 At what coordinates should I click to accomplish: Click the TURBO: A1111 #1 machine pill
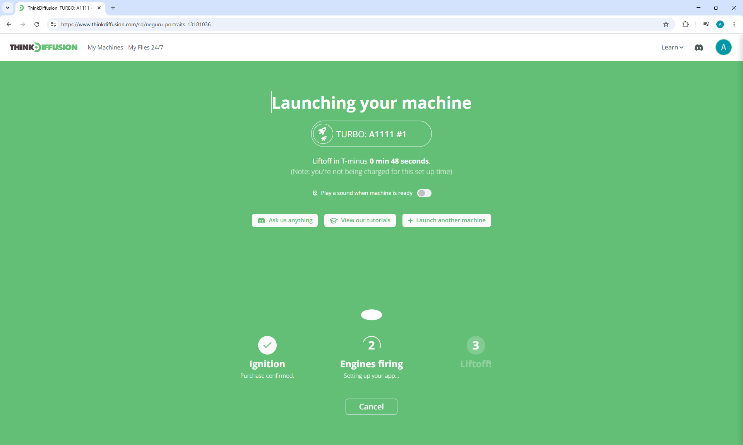pos(371,134)
